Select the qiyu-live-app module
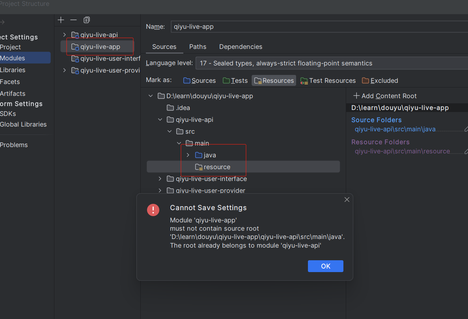Image resolution: width=468 pixels, height=319 pixels. (97, 47)
